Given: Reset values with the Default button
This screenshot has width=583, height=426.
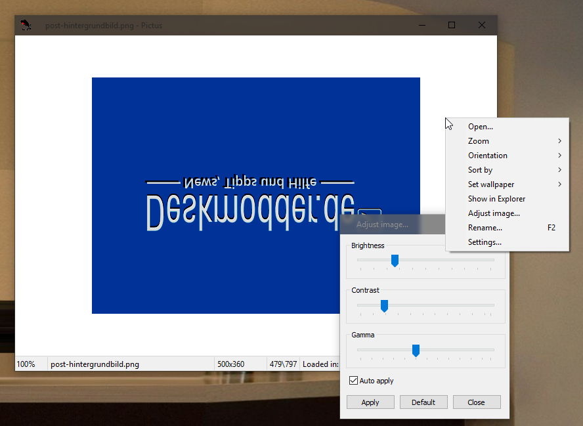Looking at the screenshot, I should pos(423,402).
